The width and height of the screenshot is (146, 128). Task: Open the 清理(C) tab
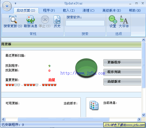click(88, 10)
